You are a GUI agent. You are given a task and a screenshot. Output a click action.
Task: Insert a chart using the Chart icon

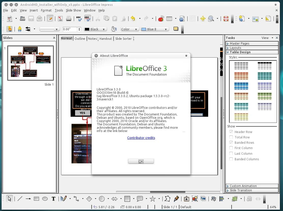[161, 19]
